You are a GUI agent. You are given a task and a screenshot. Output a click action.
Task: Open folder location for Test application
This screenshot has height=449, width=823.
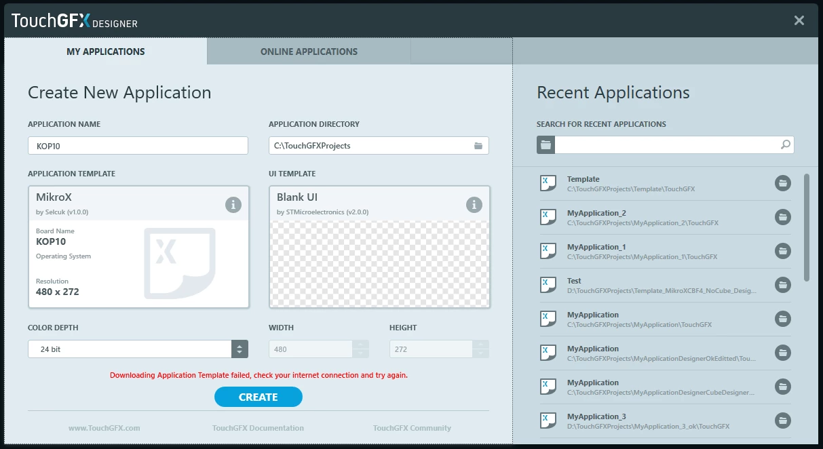click(x=783, y=285)
